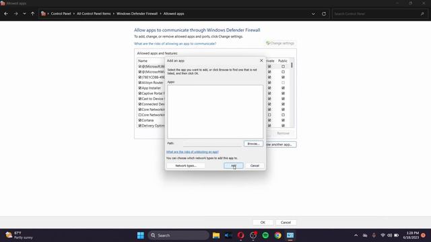Viewport: 431px width, 242px height.
Task: Click the Path text field
Action: [212, 143]
